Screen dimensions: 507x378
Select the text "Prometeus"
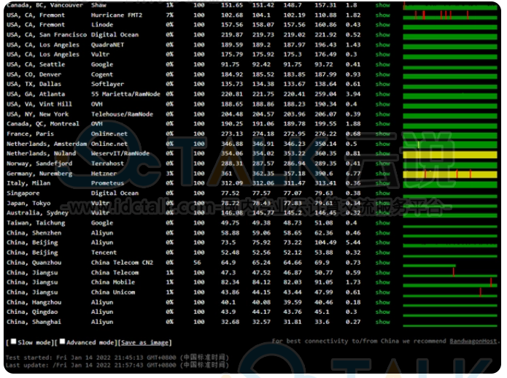point(107,183)
